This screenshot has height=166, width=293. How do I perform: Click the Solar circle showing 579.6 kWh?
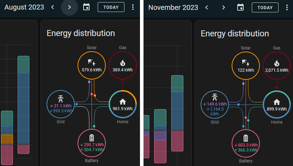click(92, 65)
